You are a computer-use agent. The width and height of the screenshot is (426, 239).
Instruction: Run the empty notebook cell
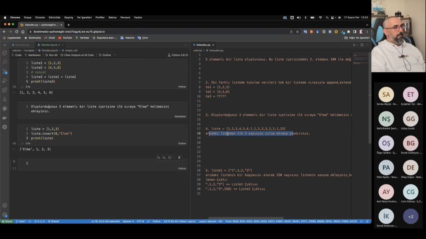tap(14, 161)
